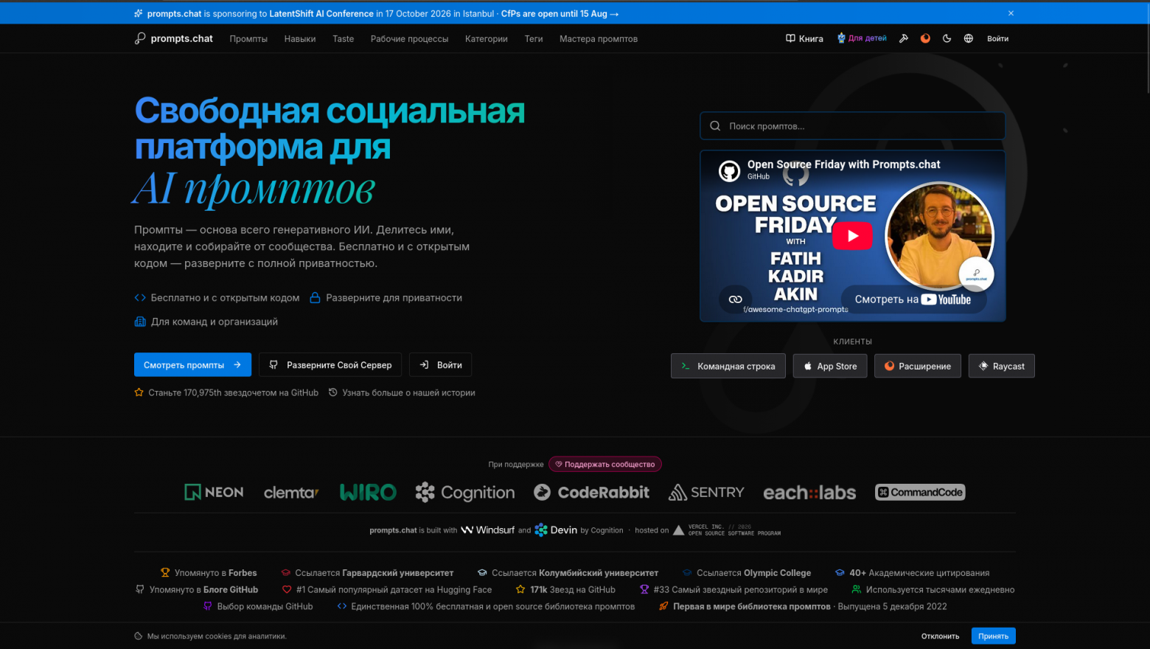Screen dimensions: 1150x649
Task: Click the CodeRabbit sponsor logo
Action: click(592, 492)
